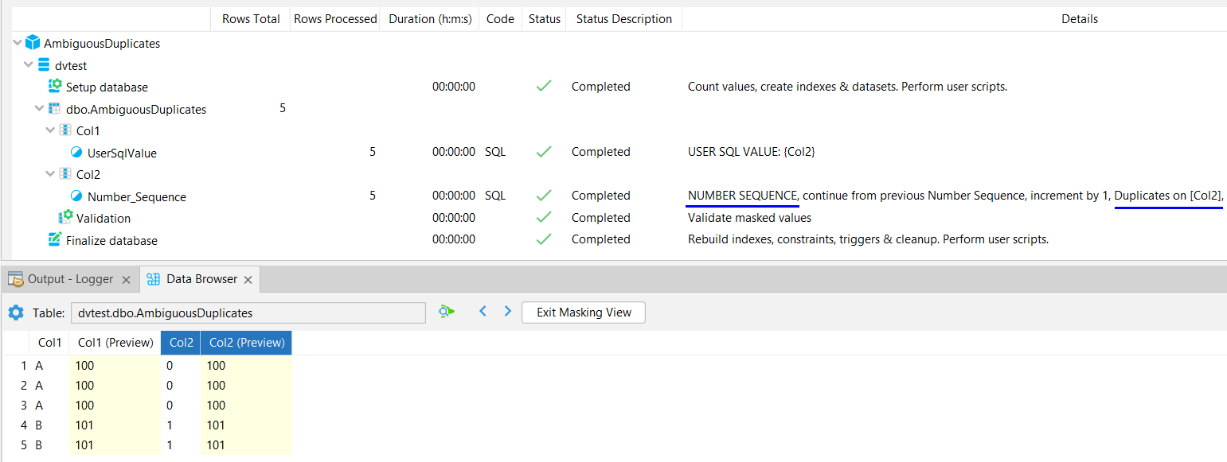This screenshot has width=1227, height=462.
Task: Click the Col1 (Preview) grid column header
Action: (115, 343)
